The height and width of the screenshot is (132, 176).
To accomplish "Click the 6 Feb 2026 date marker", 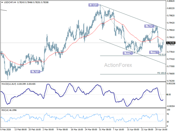I will (x=6, y=130).
